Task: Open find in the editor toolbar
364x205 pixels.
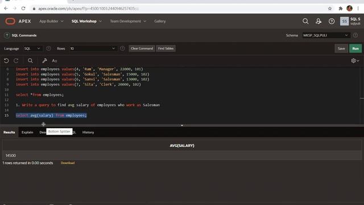Action: point(30,61)
